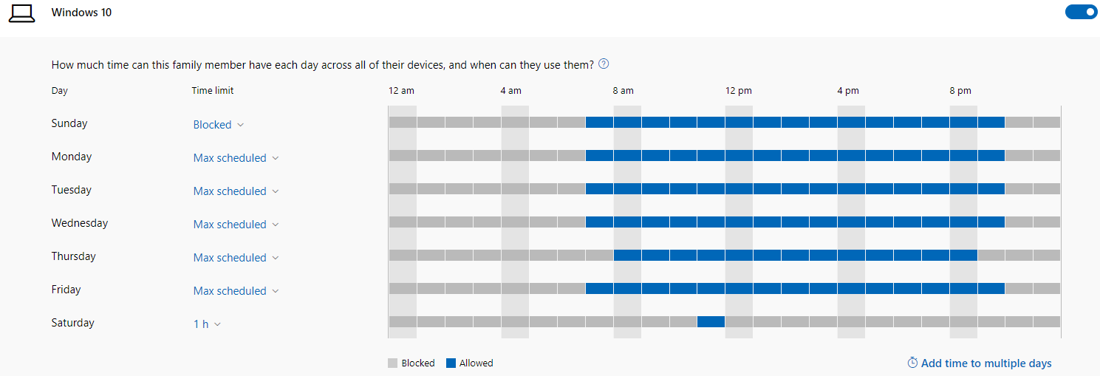Expand Friday's Max scheduled dropdown
This screenshot has height=376, width=1100.
[x=236, y=291]
